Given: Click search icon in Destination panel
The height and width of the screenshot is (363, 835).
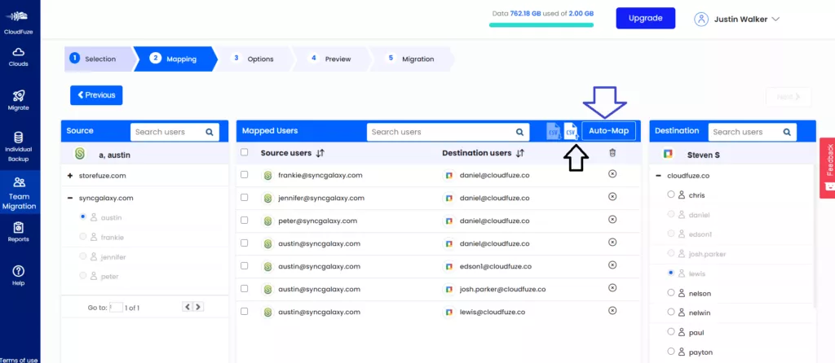Looking at the screenshot, I should tap(787, 132).
